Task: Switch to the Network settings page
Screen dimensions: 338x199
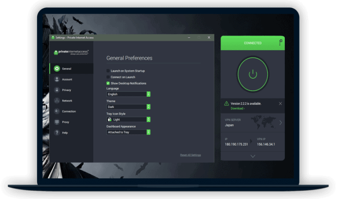Action: click(67, 101)
